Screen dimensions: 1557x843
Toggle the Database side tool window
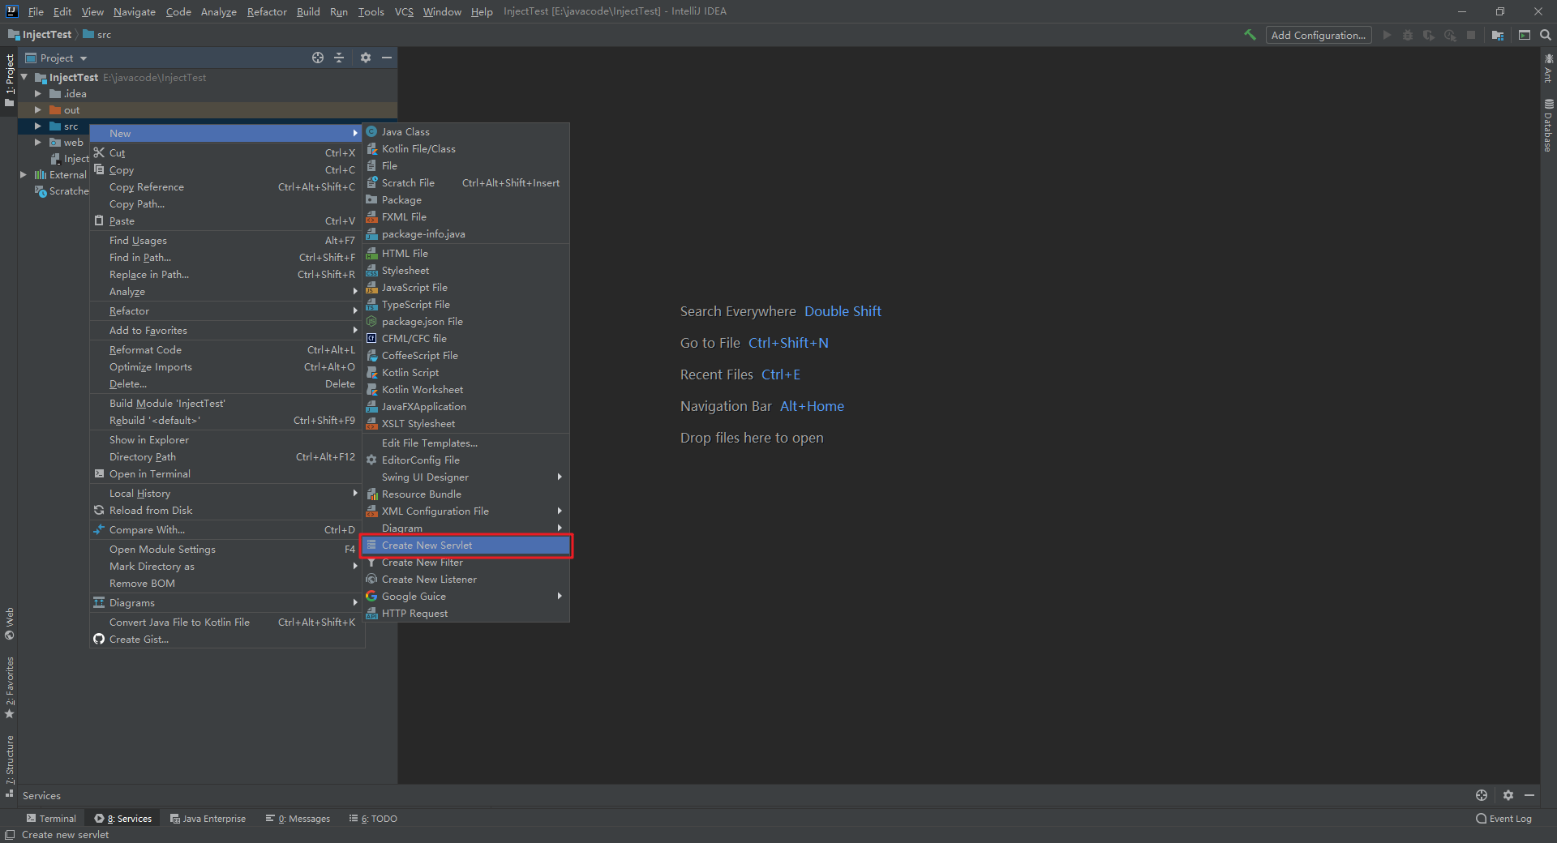pos(1548,126)
